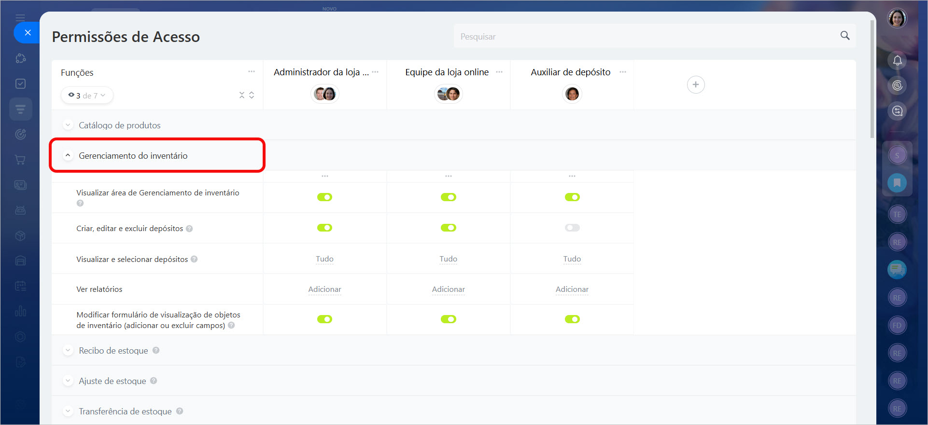928x425 pixels.
Task: Click the FD avatar in right panel
Action: click(x=897, y=325)
